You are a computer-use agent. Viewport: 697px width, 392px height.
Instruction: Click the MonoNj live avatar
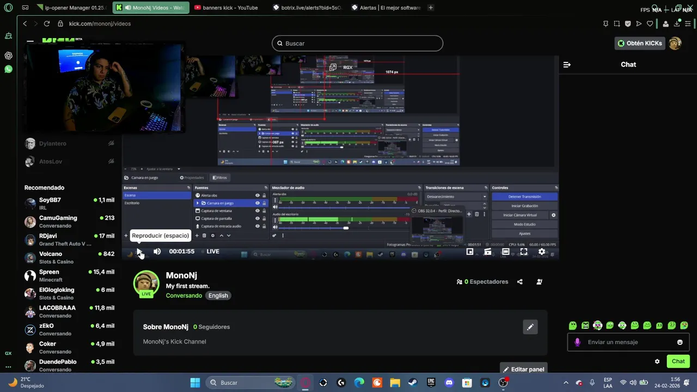[x=146, y=283]
